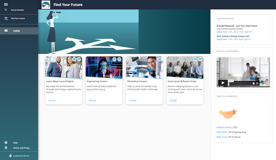Click the Help question mark icon
Image resolution: width=276 pixels, height=160 pixels.
point(6,143)
